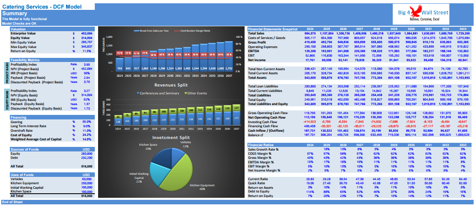
Task: Select the EBITDA row label
Action: click(x=254, y=51)
